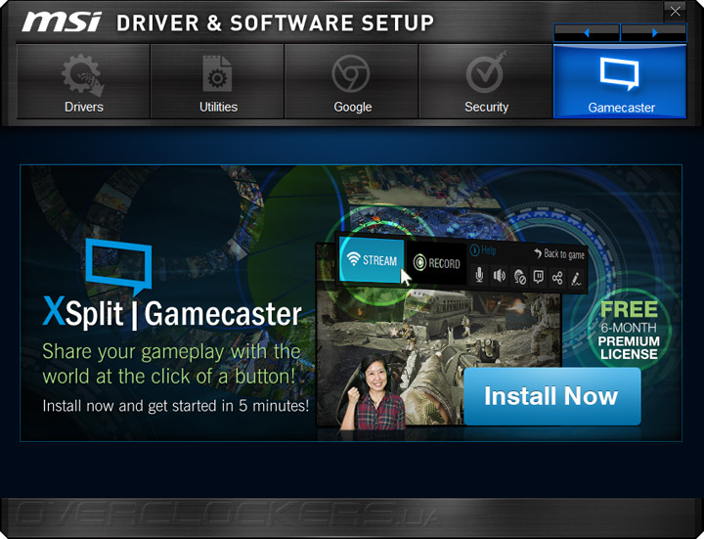Click the FREE 6-MONTH PREMIUM LICENSE badge
Screen dimensions: 704x539
click(x=630, y=330)
